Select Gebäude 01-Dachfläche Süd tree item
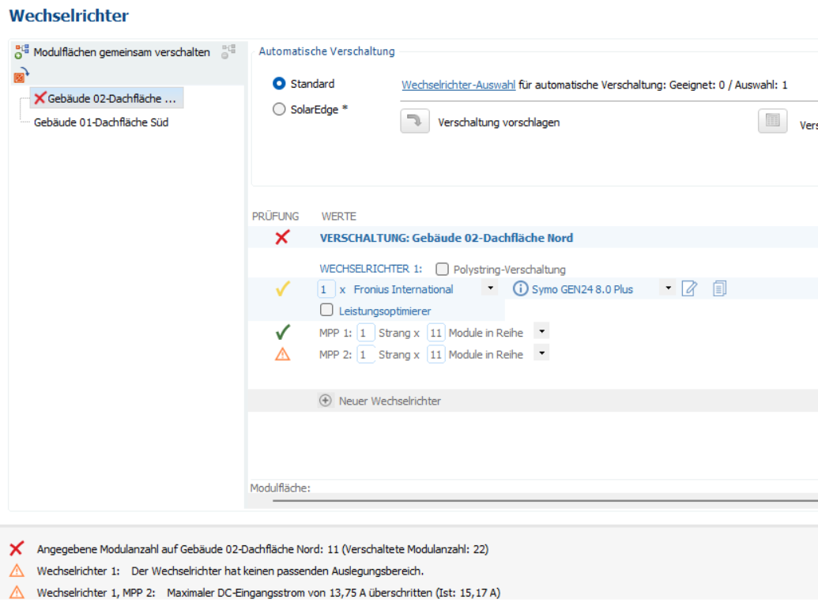Viewport: 818px width, 603px height. [101, 122]
